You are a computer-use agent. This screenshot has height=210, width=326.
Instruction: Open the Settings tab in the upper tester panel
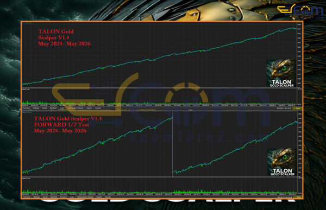36,108
